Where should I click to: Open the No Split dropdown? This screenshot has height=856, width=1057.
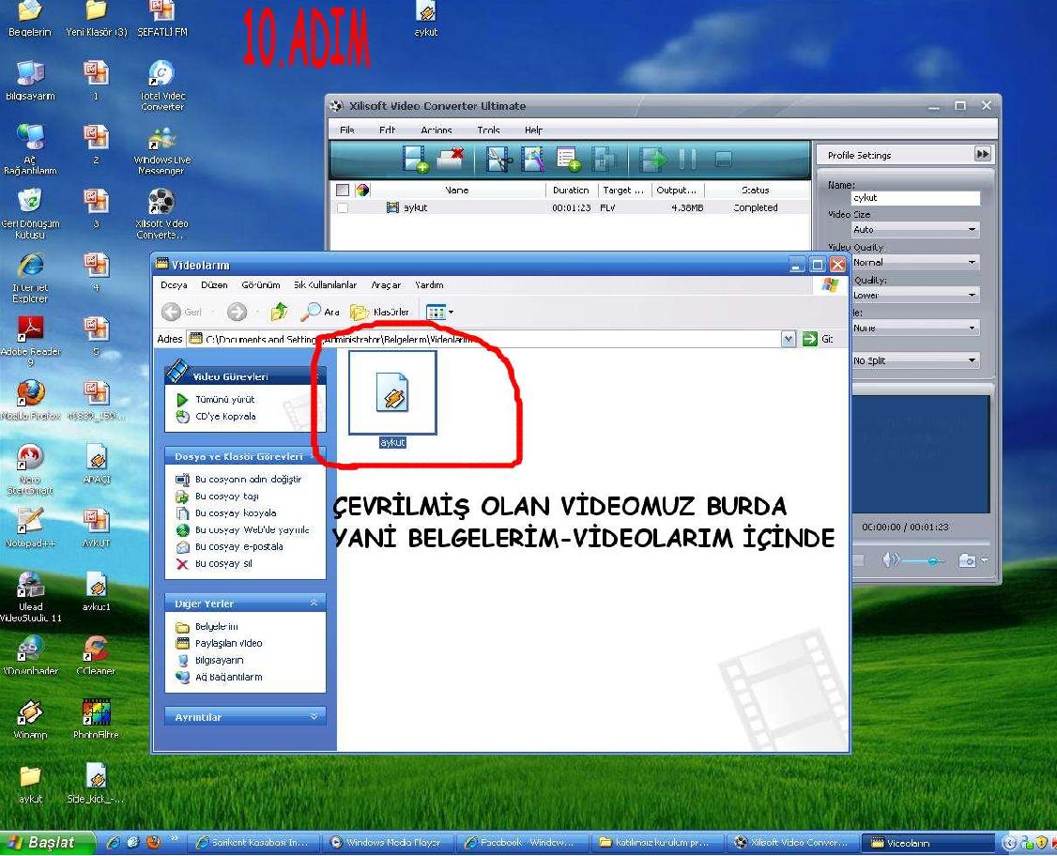click(x=914, y=360)
